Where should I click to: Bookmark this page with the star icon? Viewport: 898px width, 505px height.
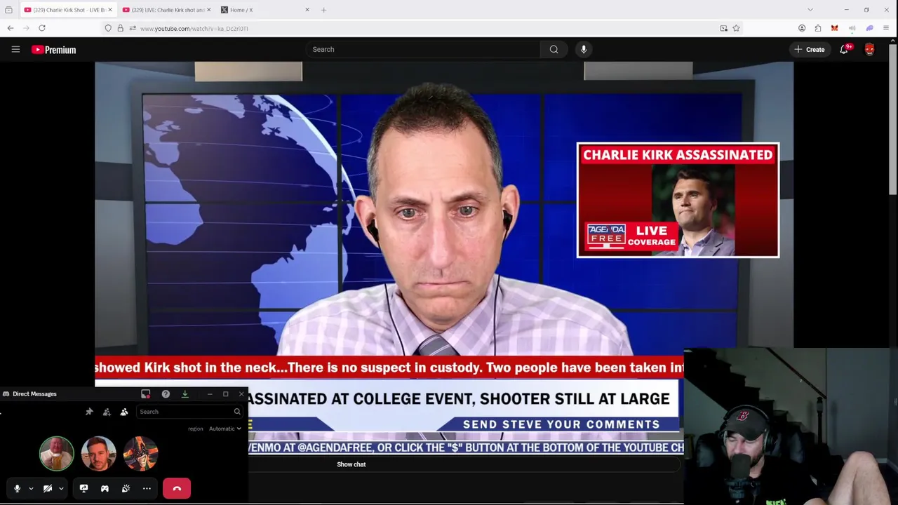point(736,28)
